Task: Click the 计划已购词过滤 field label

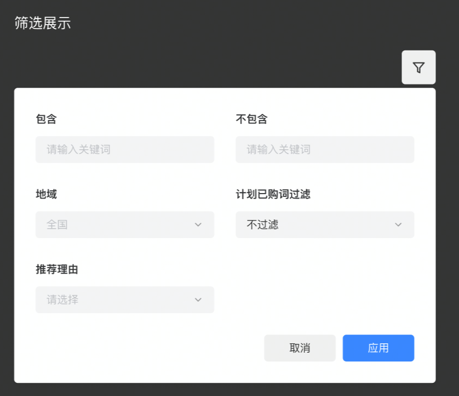Action: click(273, 194)
